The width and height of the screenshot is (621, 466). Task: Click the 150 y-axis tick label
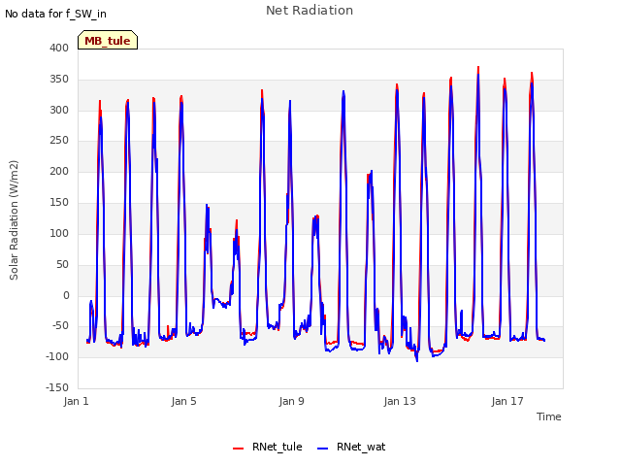click(x=59, y=202)
